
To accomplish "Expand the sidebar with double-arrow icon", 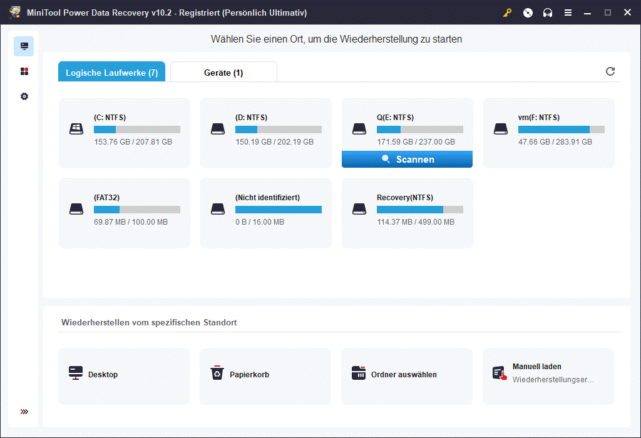I will 24,412.
